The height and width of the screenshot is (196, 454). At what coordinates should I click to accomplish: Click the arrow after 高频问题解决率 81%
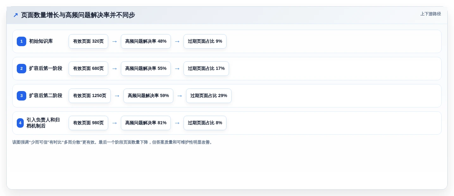(x=177, y=123)
